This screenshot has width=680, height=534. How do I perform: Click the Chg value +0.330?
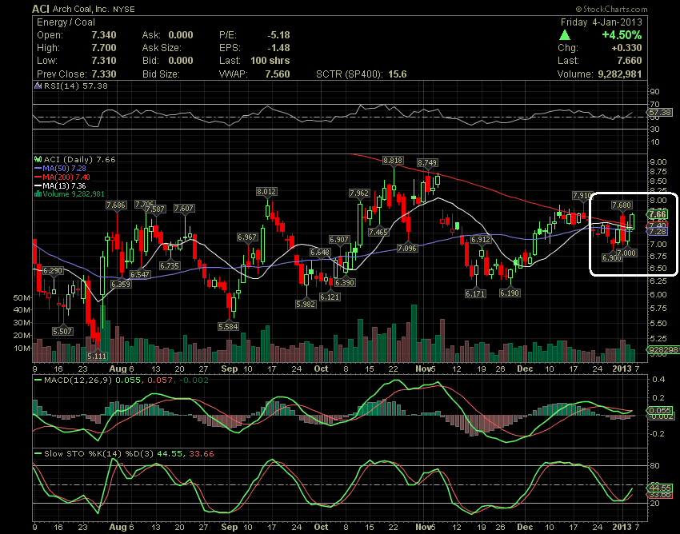click(626, 48)
